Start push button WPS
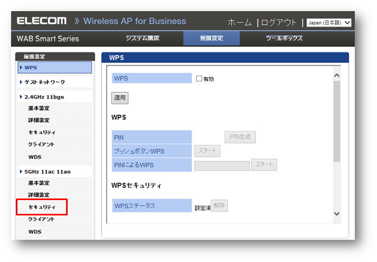The image size is (377, 262). pyautogui.click(x=207, y=151)
